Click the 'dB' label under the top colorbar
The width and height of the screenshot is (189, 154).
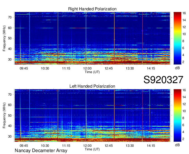tap(177, 68)
